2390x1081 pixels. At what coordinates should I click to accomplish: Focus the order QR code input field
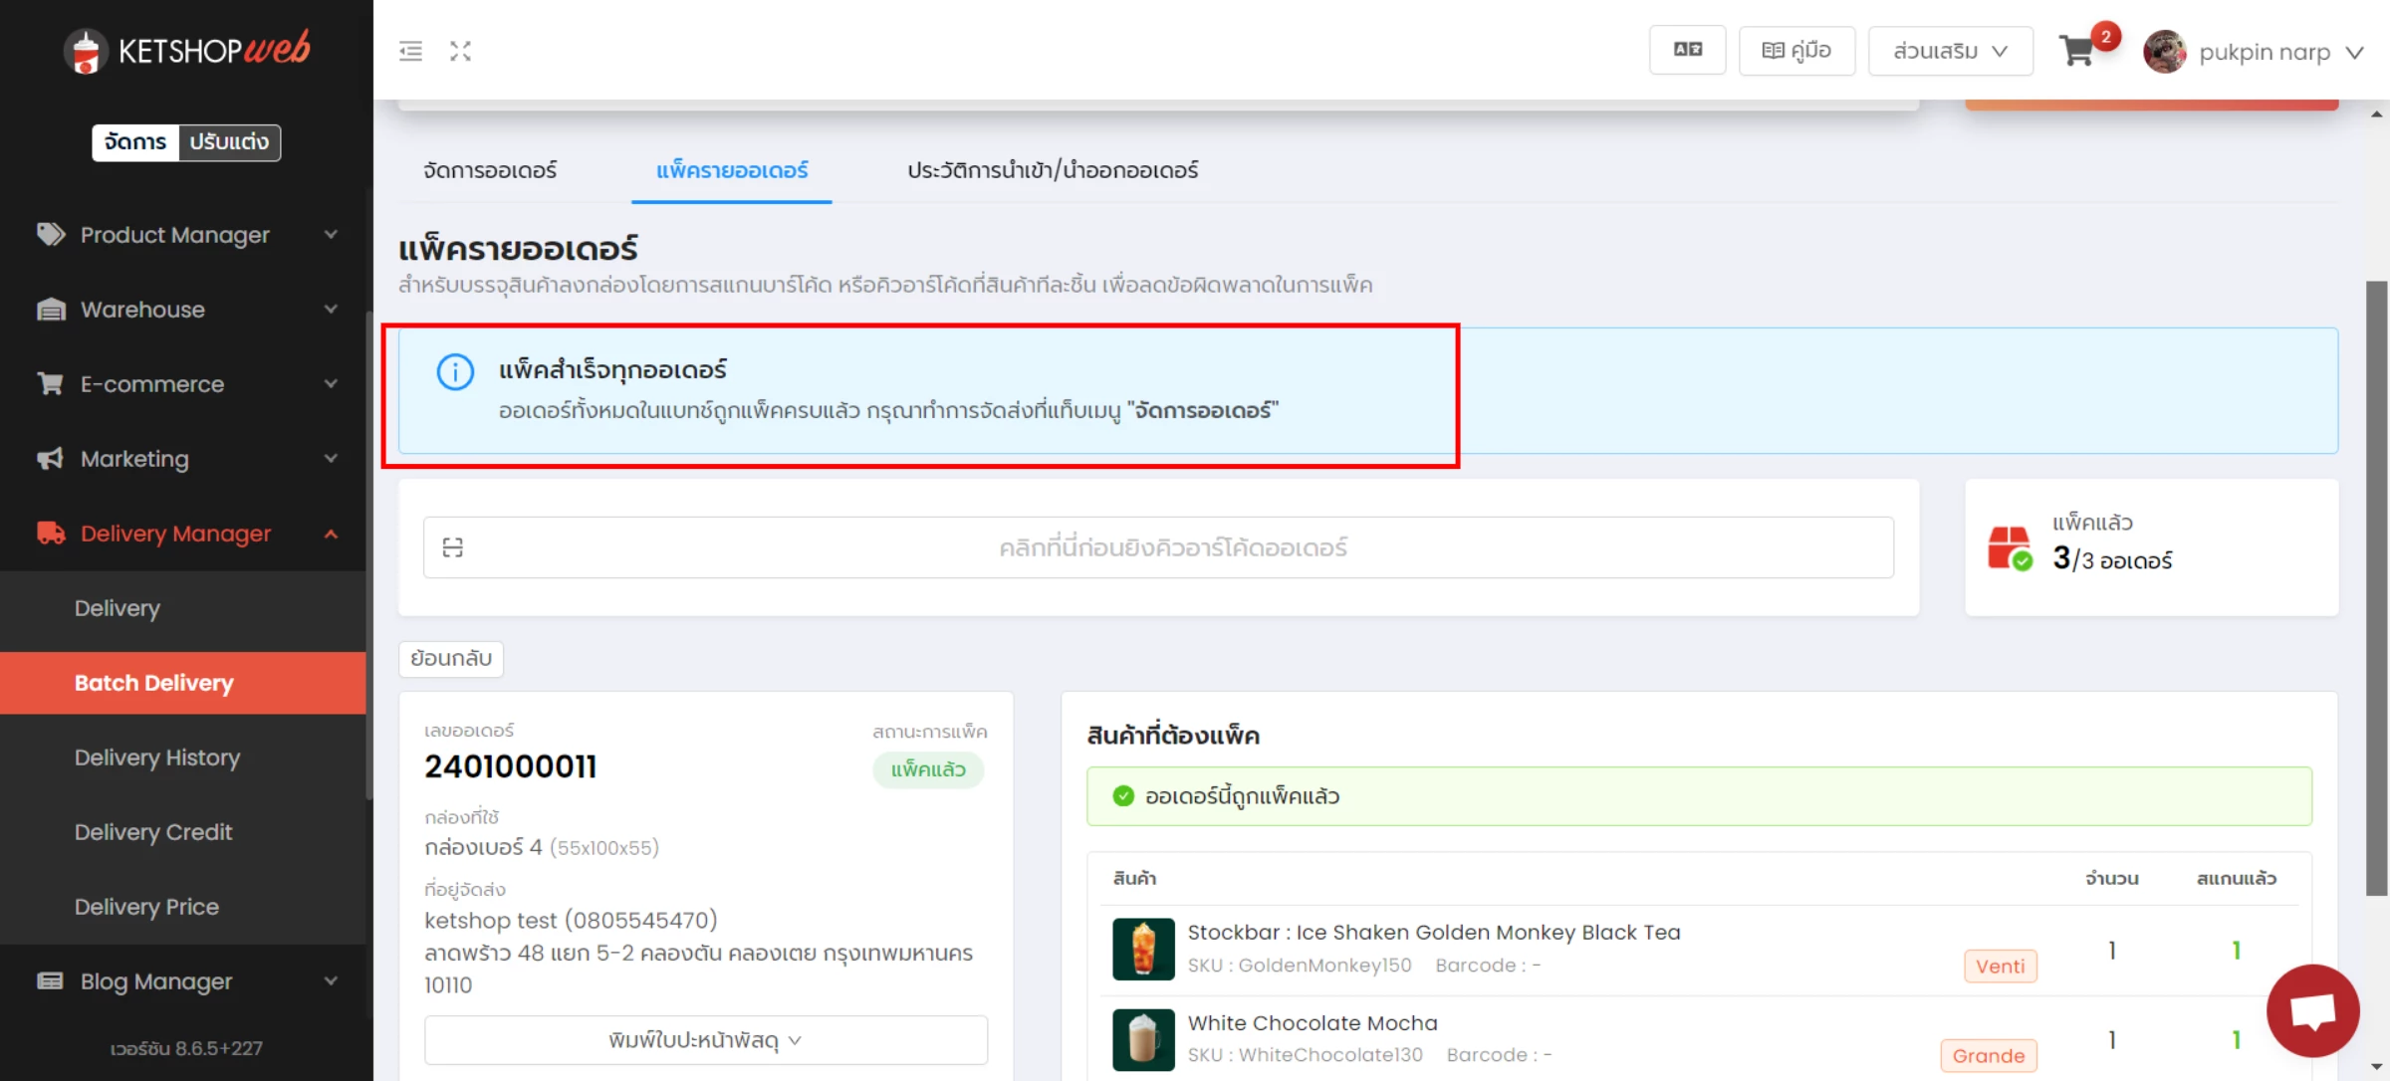point(1158,547)
